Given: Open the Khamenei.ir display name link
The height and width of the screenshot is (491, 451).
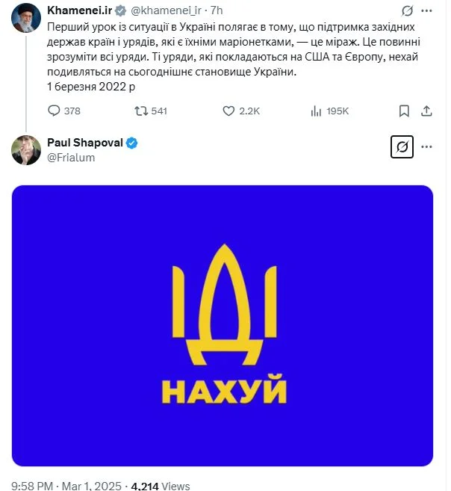Looking at the screenshot, I should pos(79,10).
